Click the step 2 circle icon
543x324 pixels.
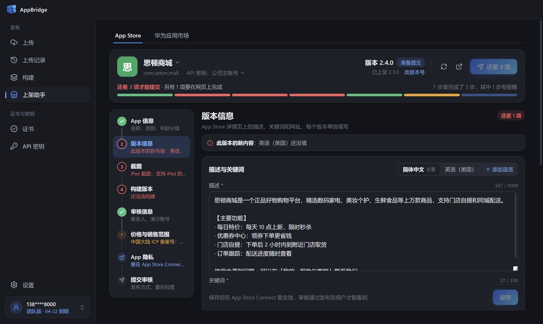[x=122, y=144]
